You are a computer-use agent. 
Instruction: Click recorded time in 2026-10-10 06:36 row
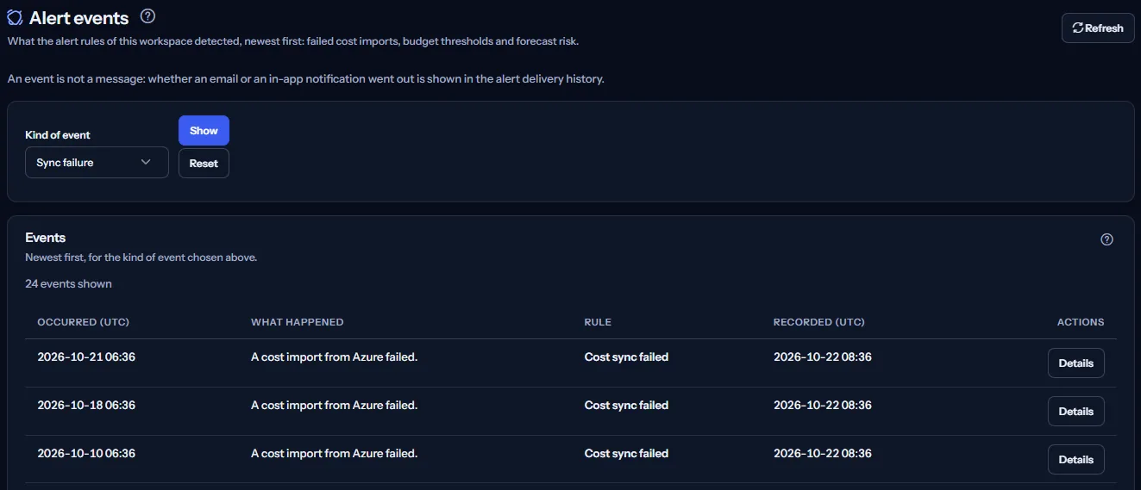tap(822, 453)
